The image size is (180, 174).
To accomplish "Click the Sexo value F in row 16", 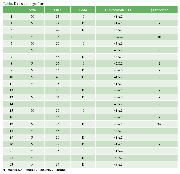I will click(x=32, y=118).
